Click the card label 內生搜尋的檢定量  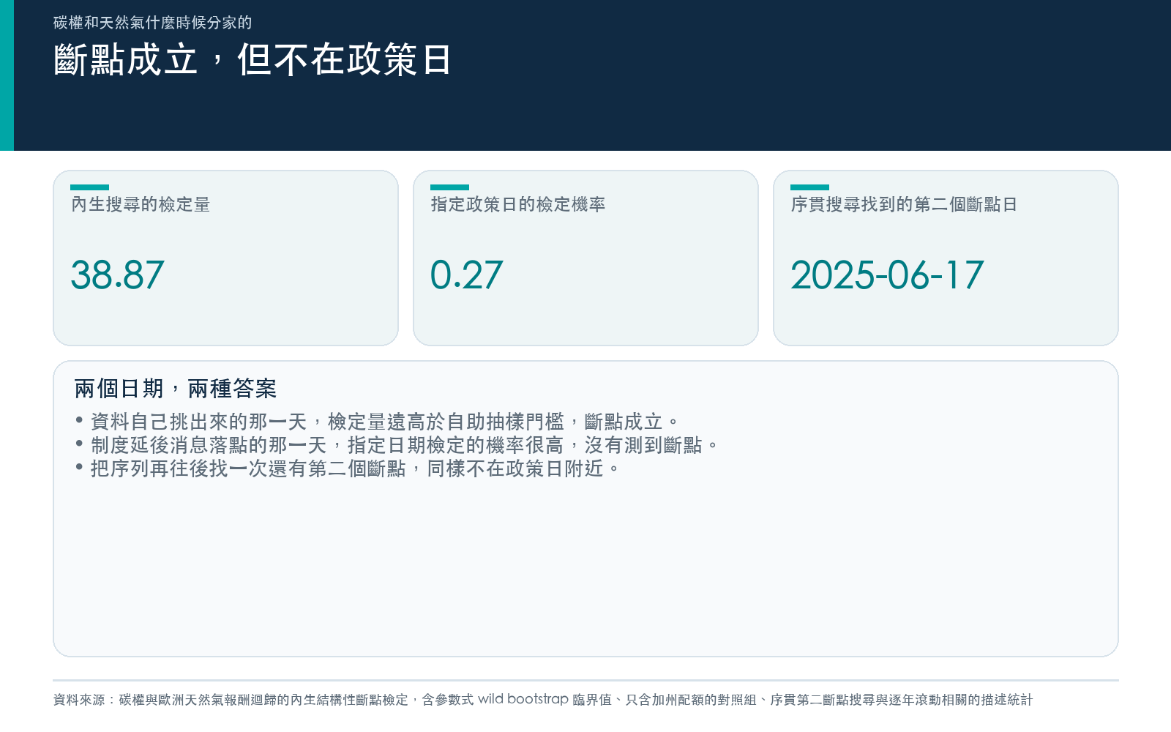click(141, 205)
